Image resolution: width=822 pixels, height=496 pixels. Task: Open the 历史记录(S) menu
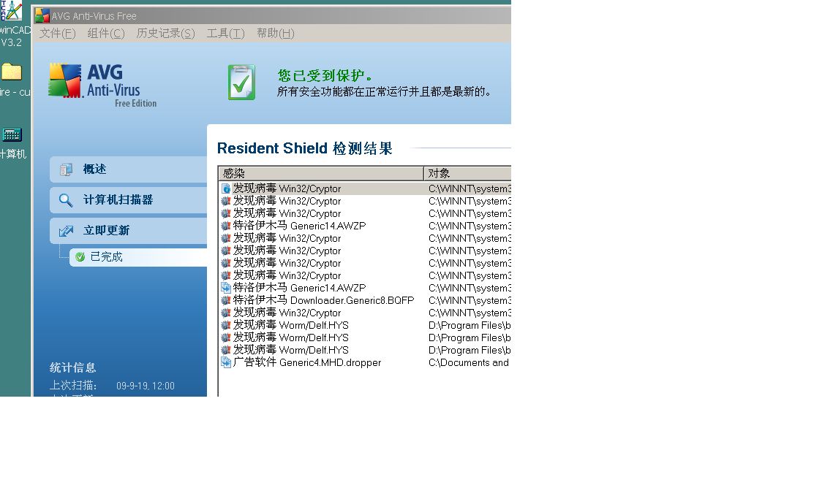click(x=166, y=34)
